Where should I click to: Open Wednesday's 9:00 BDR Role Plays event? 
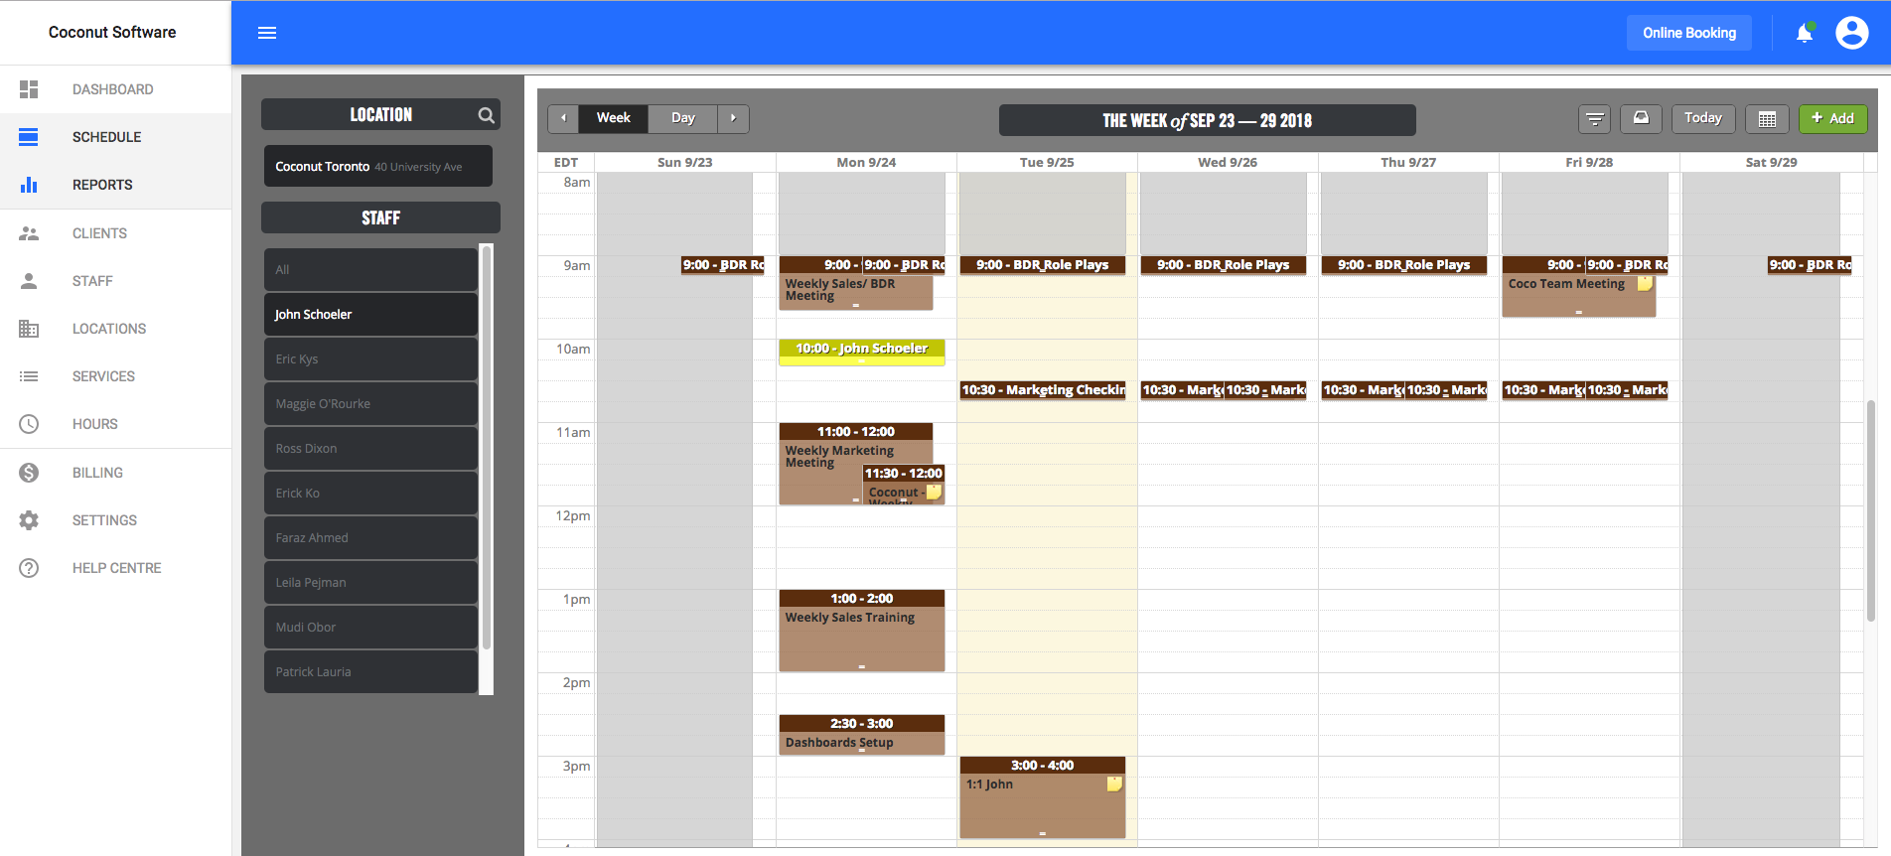(x=1224, y=265)
